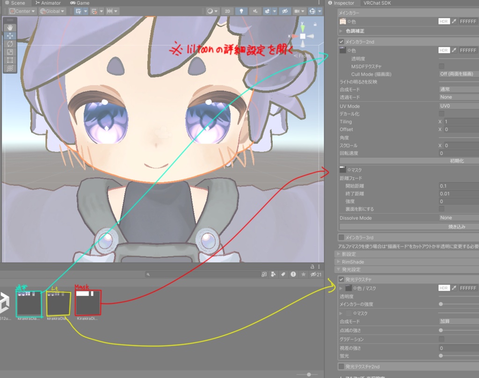This screenshot has width=479, height=378.
Task: Switch to the Rotate tool
Action: tap(10, 44)
